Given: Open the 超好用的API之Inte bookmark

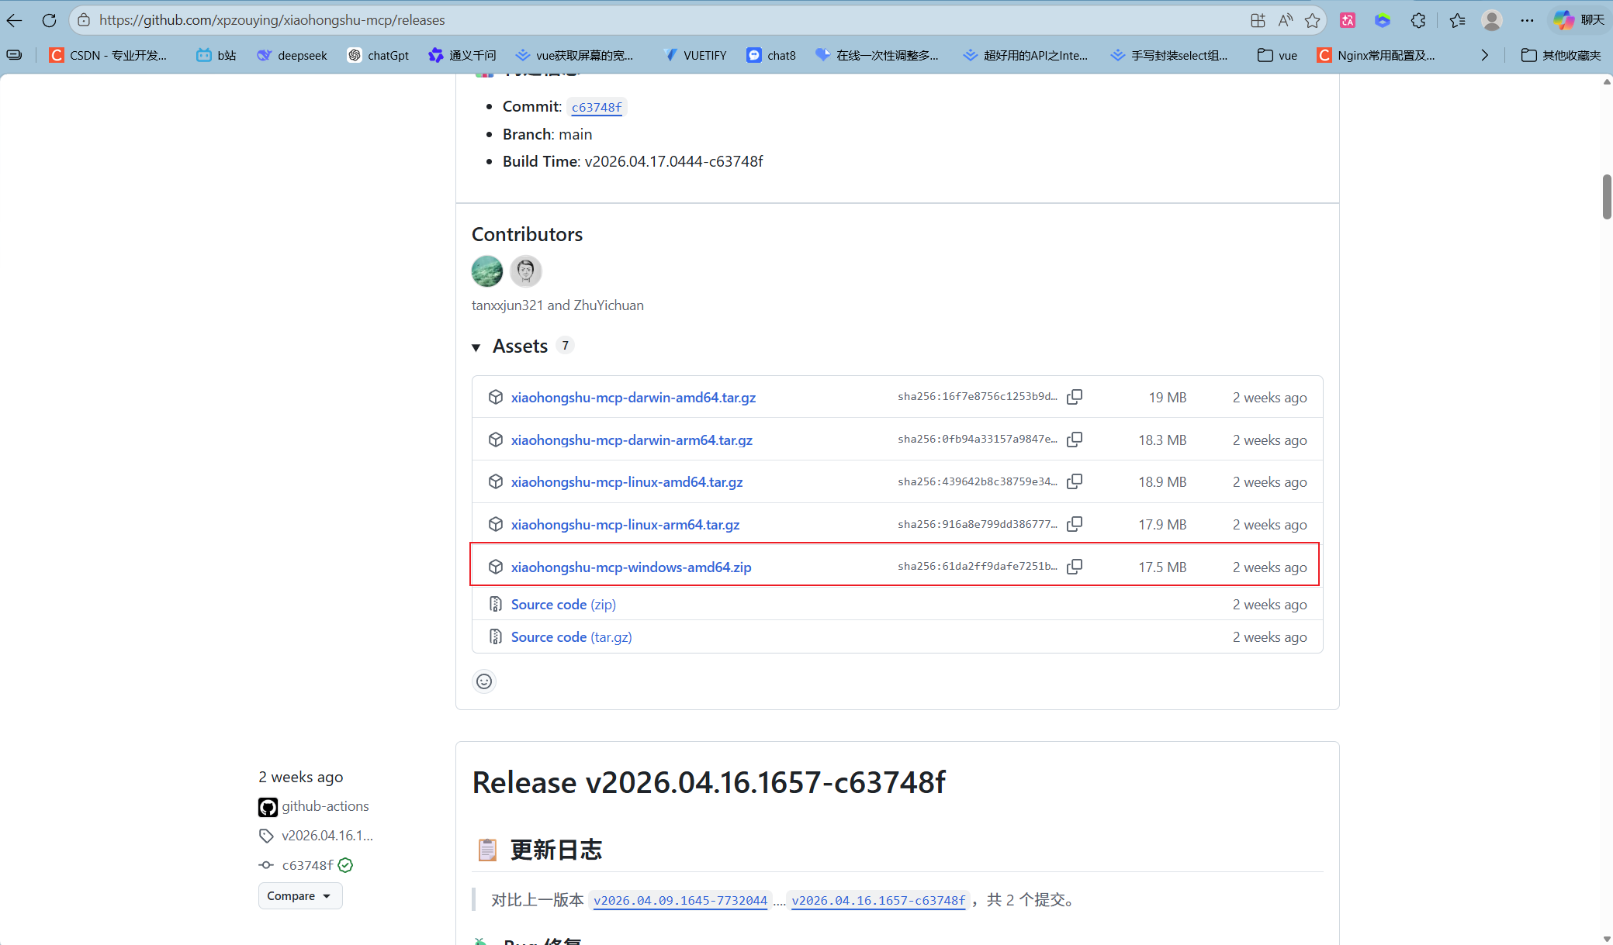Looking at the screenshot, I should [x=1026, y=55].
